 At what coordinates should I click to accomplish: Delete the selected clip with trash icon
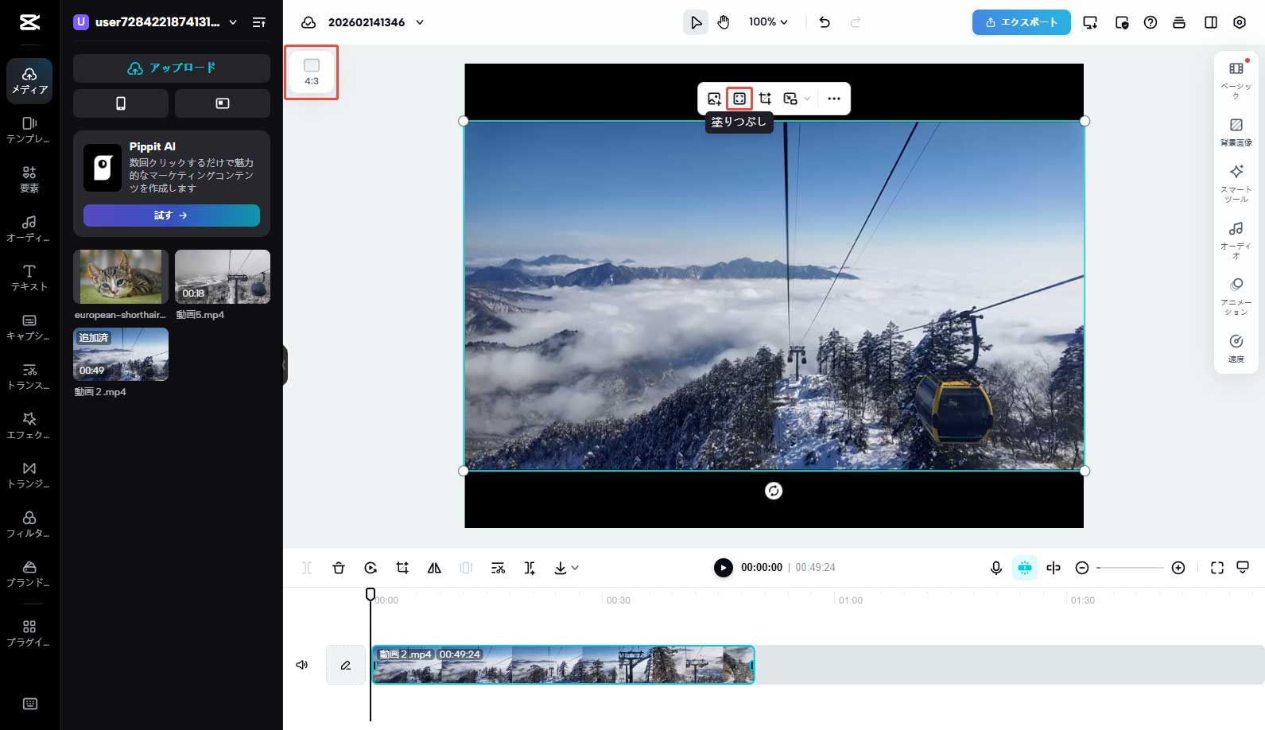339,568
